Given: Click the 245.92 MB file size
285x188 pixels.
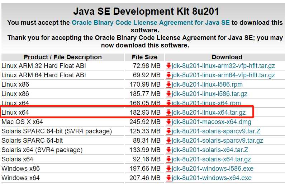Looking at the screenshot, I should point(145,122).
